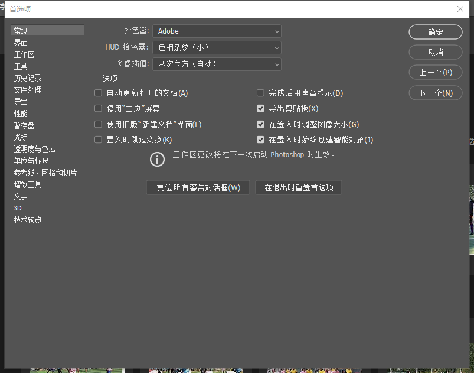Screen dimensions: 474x373
Task: Enable 停用"主页"屏幕 option
Action: [x=97, y=108]
